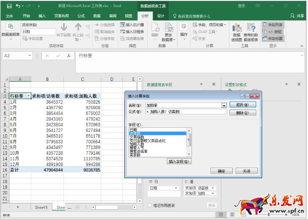Click the Active Field (活动字段) input box
308x219 pixels.
(x=39, y=32)
